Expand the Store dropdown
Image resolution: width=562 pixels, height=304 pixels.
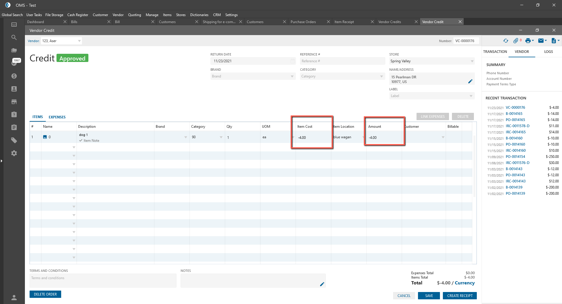pos(472,61)
